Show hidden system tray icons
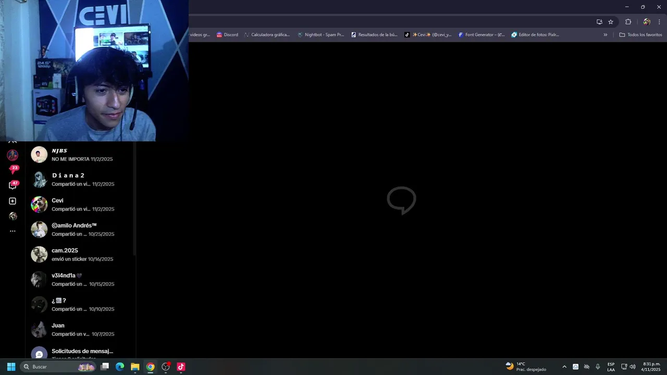Screen dimensions: 667x375 click(564, 367)
